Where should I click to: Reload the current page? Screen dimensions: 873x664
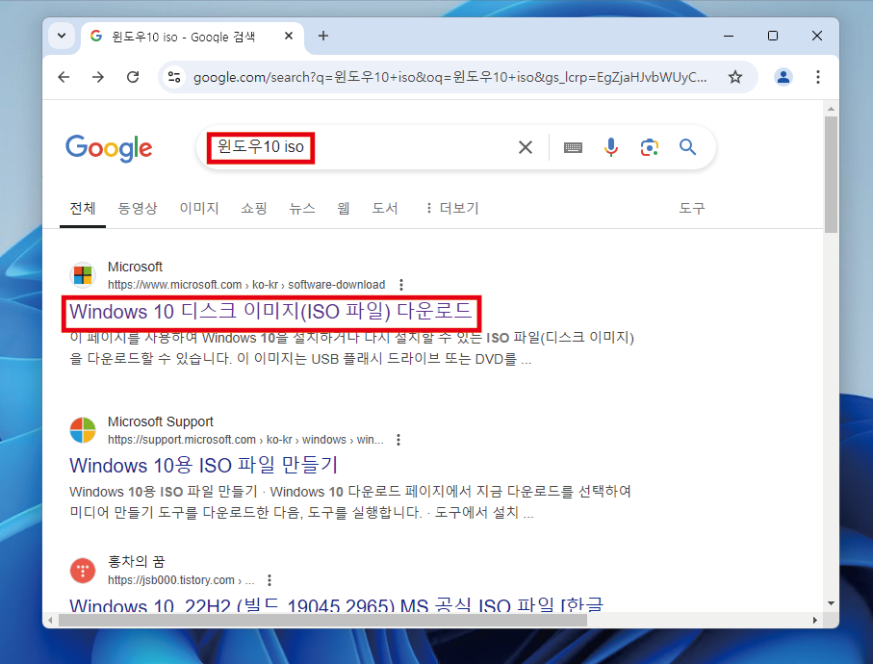[133, 77]
